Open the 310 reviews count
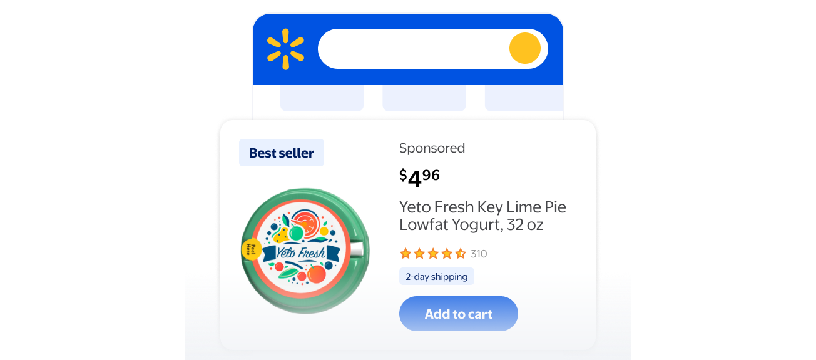 479,254
